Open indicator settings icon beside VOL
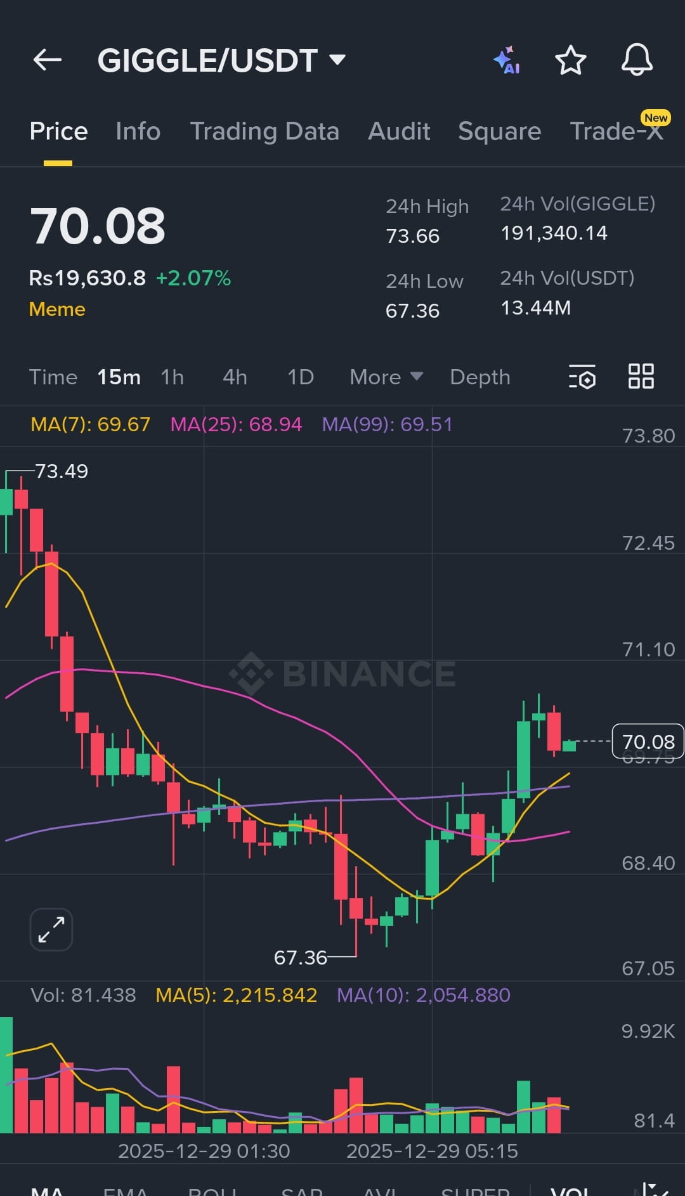The height and width of the screenshot is (1196, 685). [x=653, y=1190]
